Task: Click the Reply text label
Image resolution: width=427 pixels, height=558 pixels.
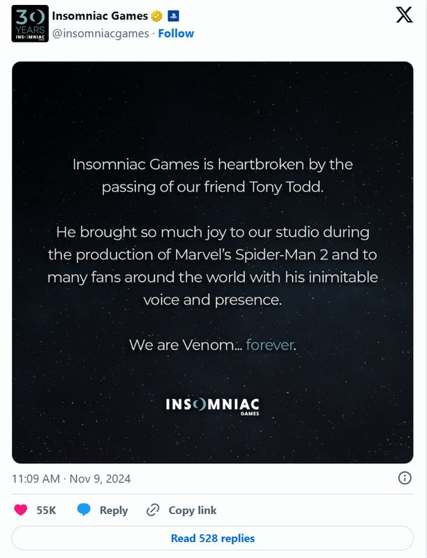Action: pyautogui.click(x=114, y=510)
